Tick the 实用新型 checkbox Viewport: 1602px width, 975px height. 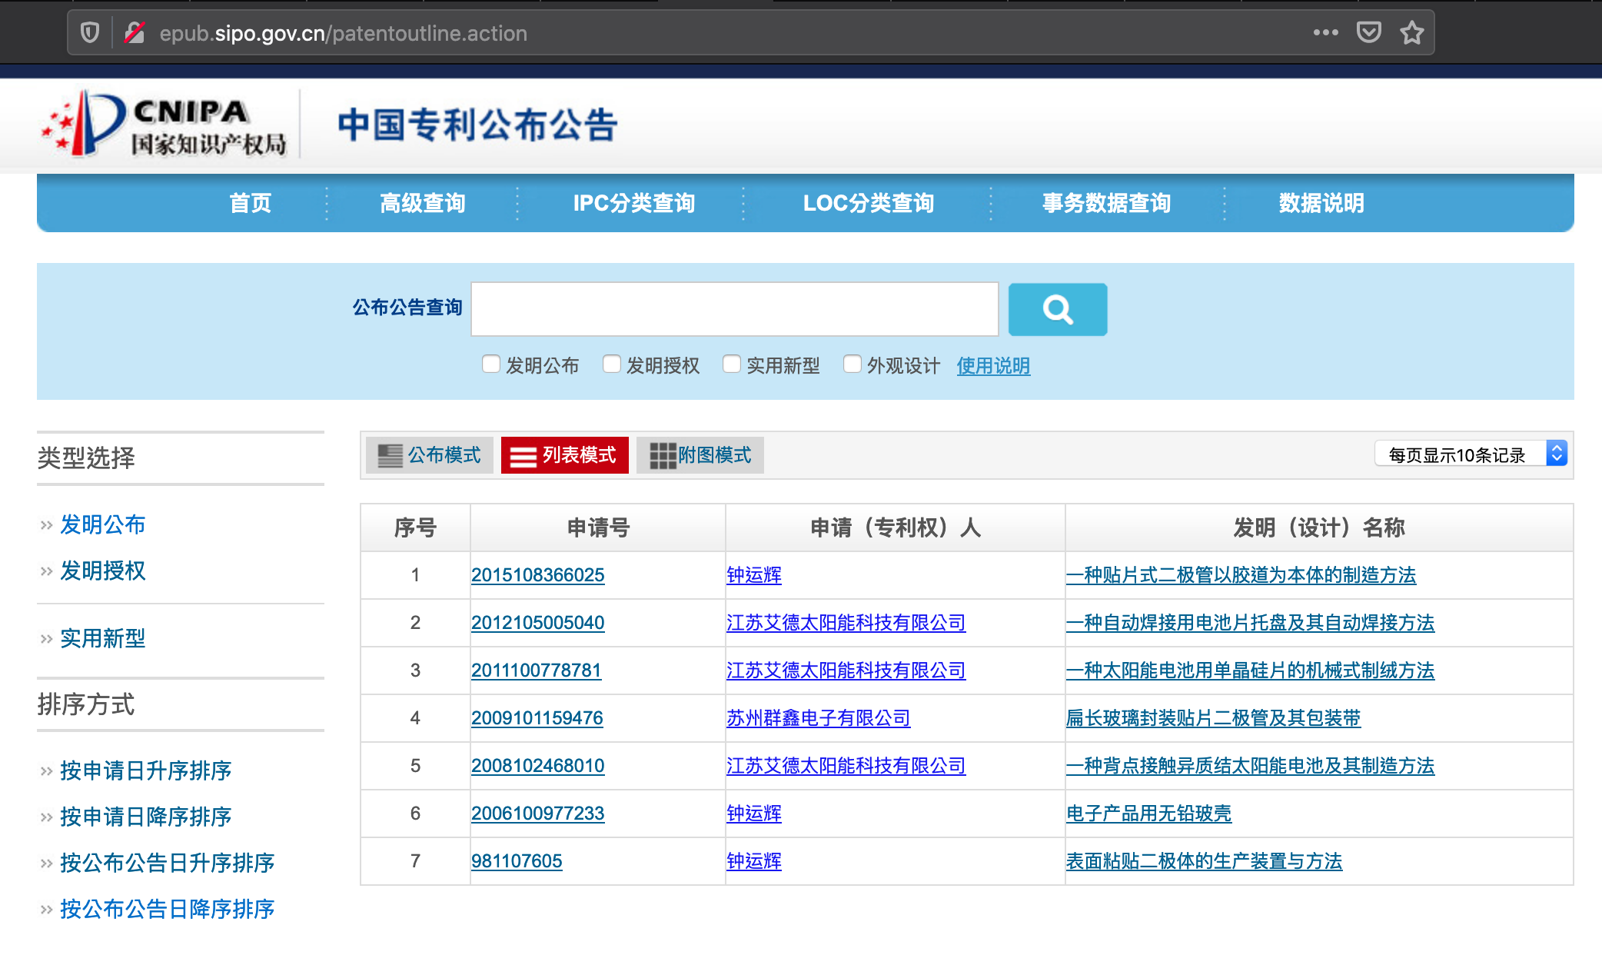pos(732,364)
